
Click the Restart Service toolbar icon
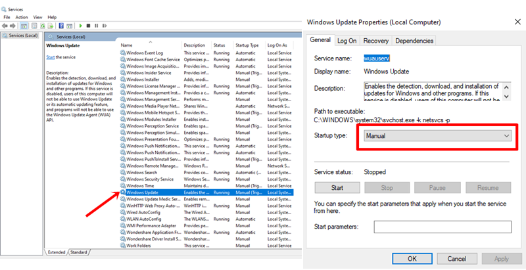pos(105,26)
